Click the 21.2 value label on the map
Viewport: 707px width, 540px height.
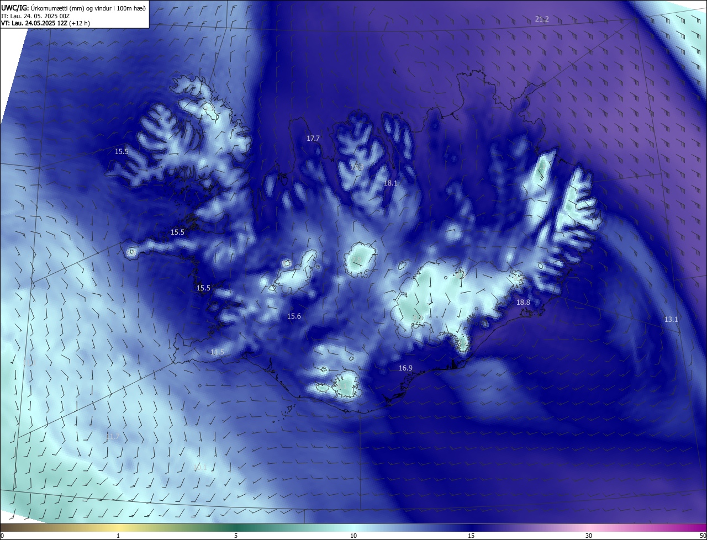click(542, 19)
